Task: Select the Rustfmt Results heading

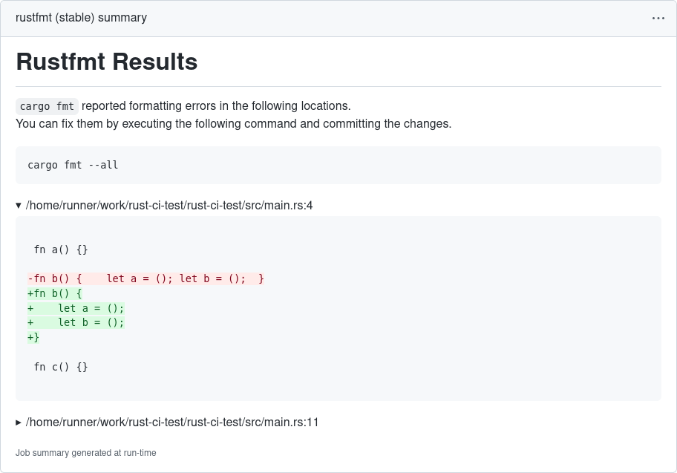Action: pos(106,62)
